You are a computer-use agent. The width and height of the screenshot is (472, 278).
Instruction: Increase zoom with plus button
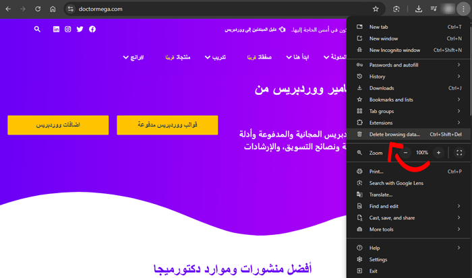(x=438, y=153)
